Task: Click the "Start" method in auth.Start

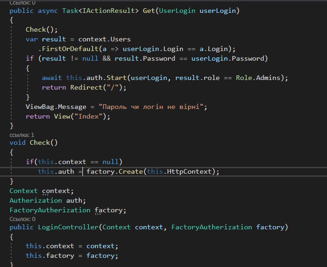Action: [x=116, y=78]
